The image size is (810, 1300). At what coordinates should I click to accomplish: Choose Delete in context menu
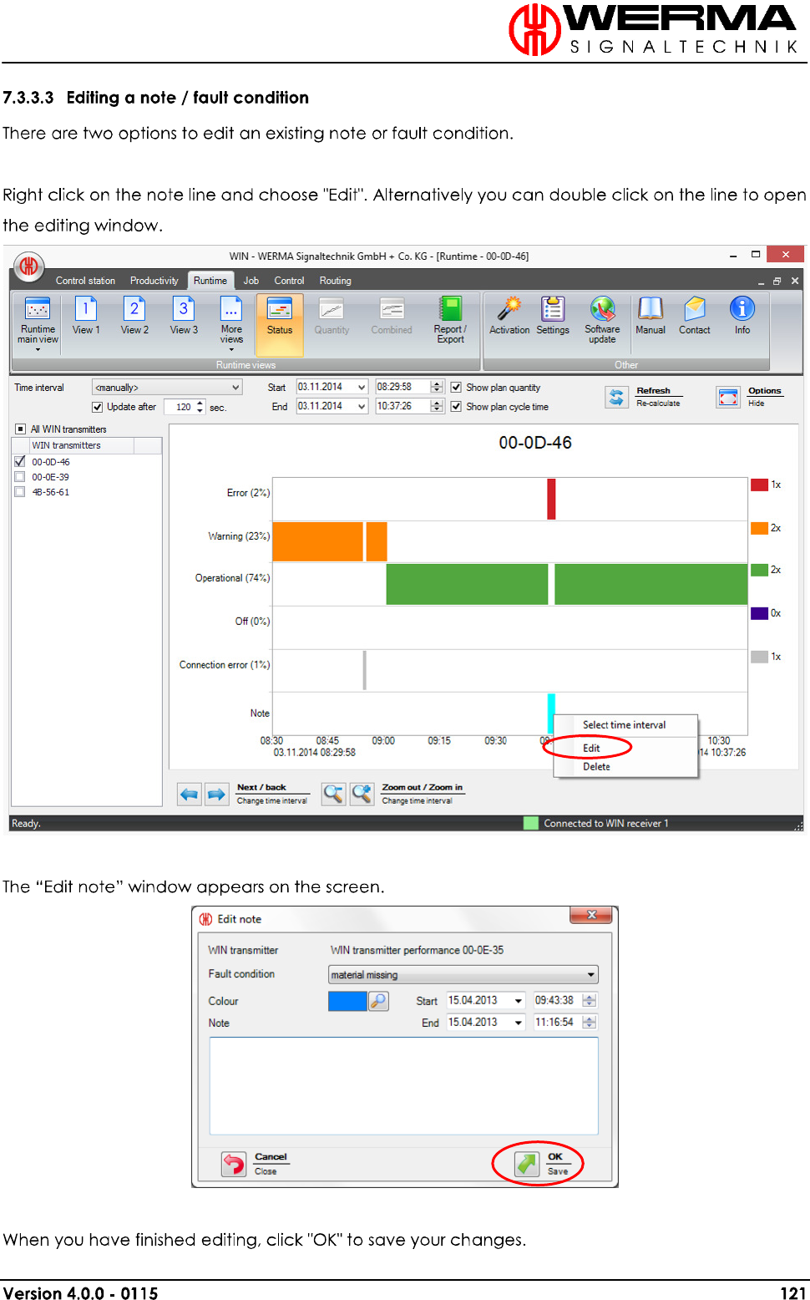(596, 767)
